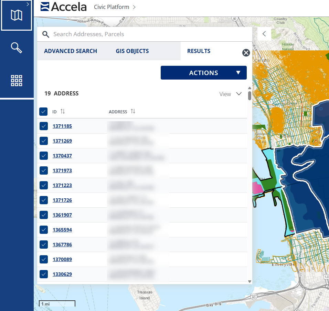Sort results by ADDRESS column arrows

[133, 112]
